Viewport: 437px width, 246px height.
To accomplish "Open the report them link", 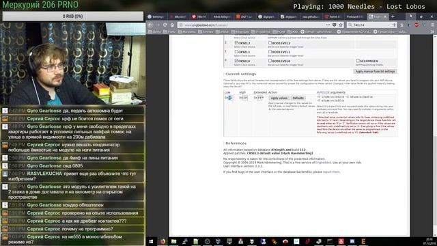I will [331, 172].
